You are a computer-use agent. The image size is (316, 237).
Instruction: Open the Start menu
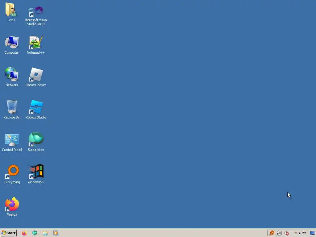point(8,233)
